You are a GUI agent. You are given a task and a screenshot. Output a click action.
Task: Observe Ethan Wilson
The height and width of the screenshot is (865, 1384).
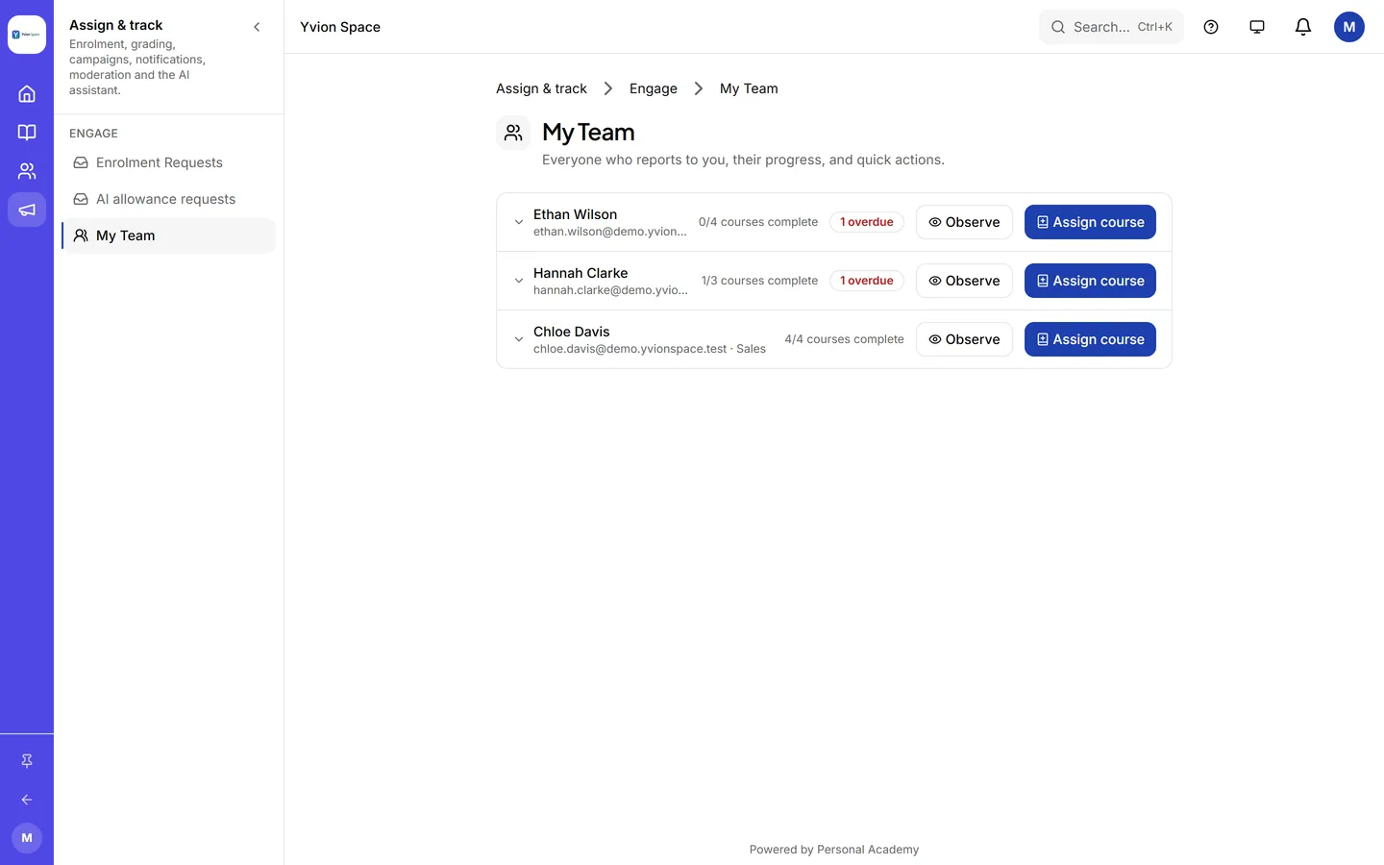point(964,222)
